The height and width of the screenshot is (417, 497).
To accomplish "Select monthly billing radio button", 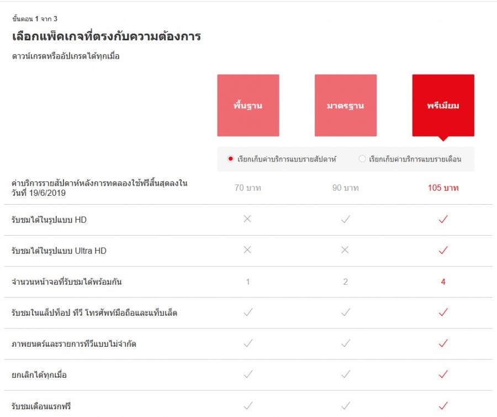I will (362, 159).
